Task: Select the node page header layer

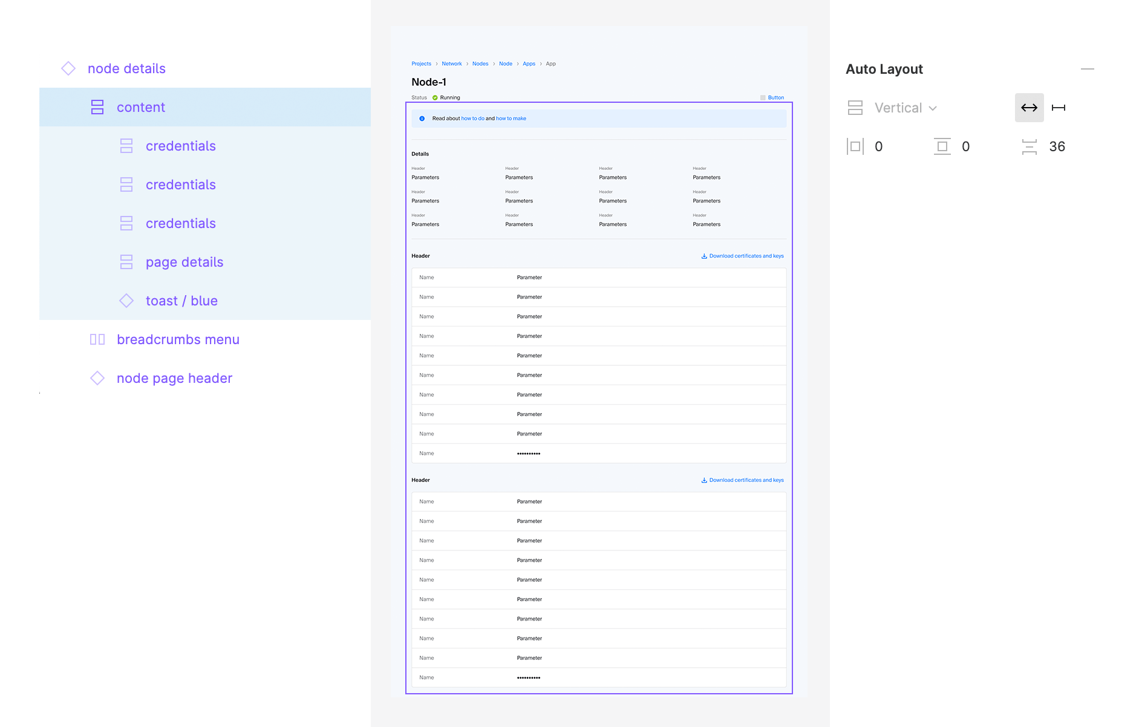Action: pos(174,378)
